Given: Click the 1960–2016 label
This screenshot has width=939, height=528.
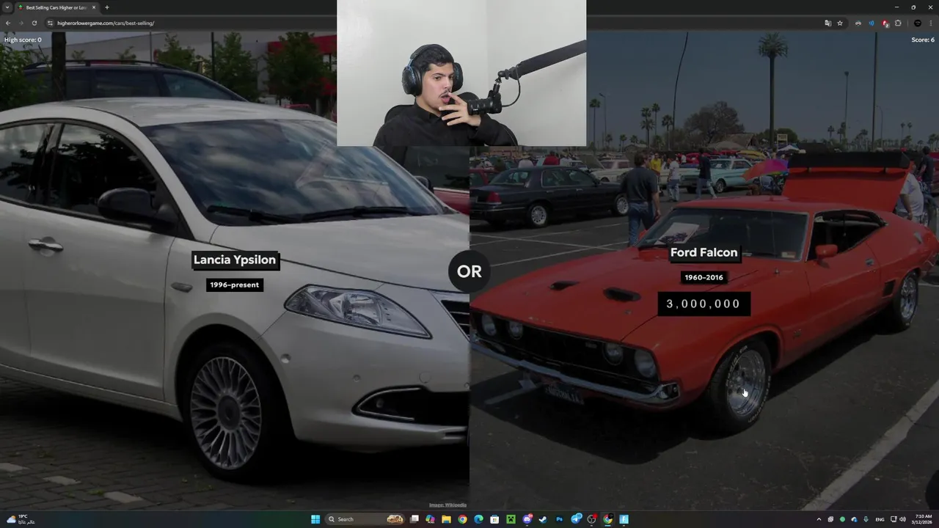Looking at the screenshot, I should pyautogui.click(x=704, y=277).
